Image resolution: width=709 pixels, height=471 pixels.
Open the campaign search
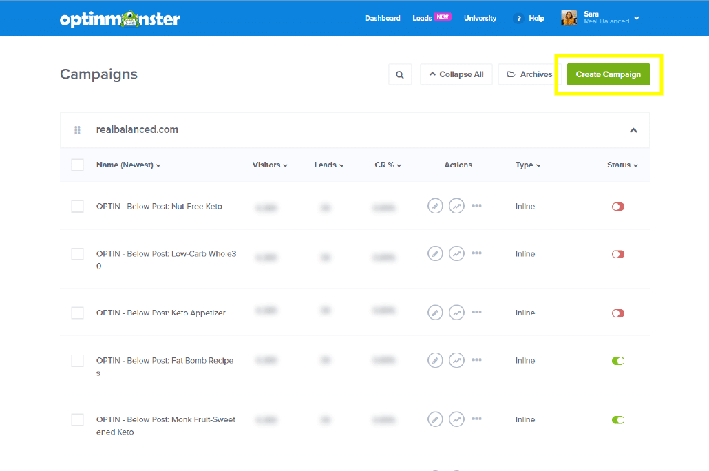[400, 74]
